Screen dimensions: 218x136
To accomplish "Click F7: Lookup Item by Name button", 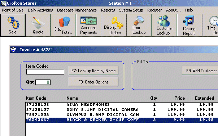I will pos(93,71).
